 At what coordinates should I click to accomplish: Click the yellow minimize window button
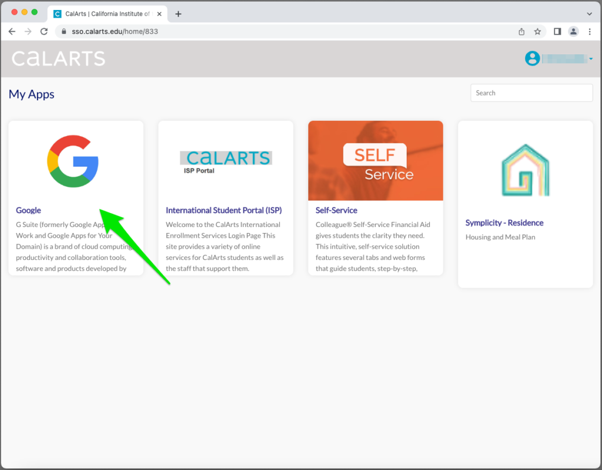[25, 12]
